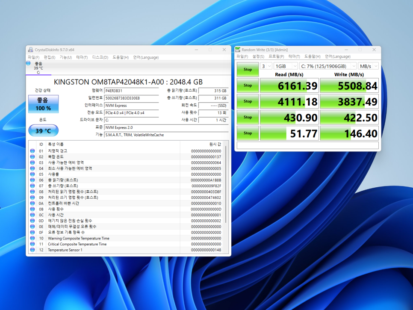Screen dimensions: 413x310
Task: Open 프로필(P) menu in CrystalDiskMark
Action: click(x=276, y=56)
